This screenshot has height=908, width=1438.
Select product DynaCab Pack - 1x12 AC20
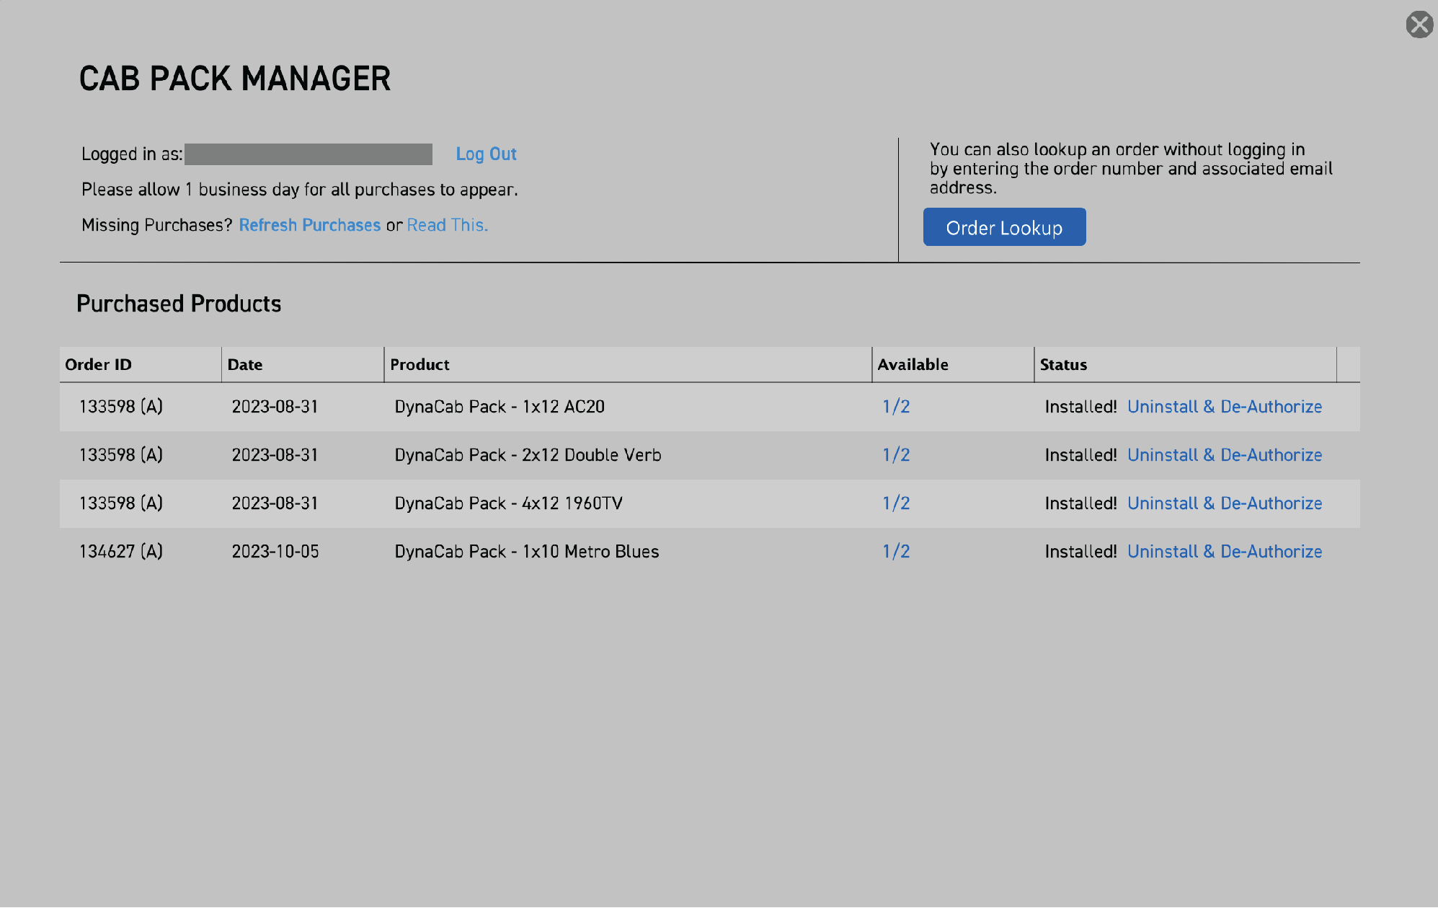[x=500, y=407]
